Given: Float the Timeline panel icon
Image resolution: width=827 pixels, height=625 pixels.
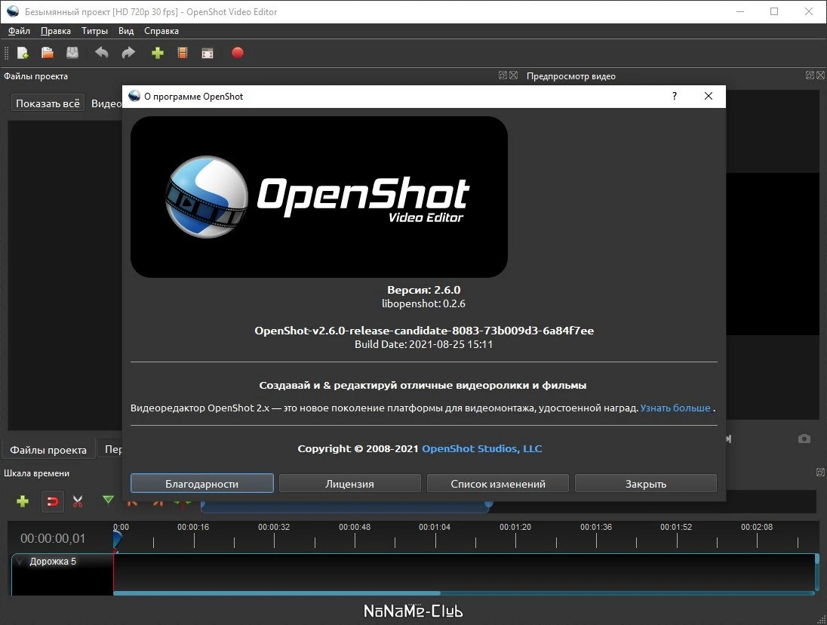Looking at the screenshot, I should coord(820,472).
